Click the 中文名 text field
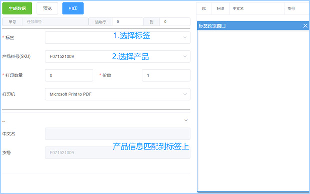Screen dimensions: 310x194 click(x=117, y=134)
